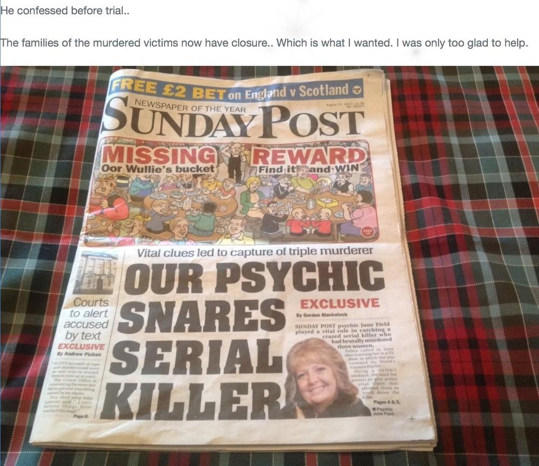This screenshot has width=539, height=466.
Task: Click the 'families of the murdered victims' sentence
Action: point(264,43)
